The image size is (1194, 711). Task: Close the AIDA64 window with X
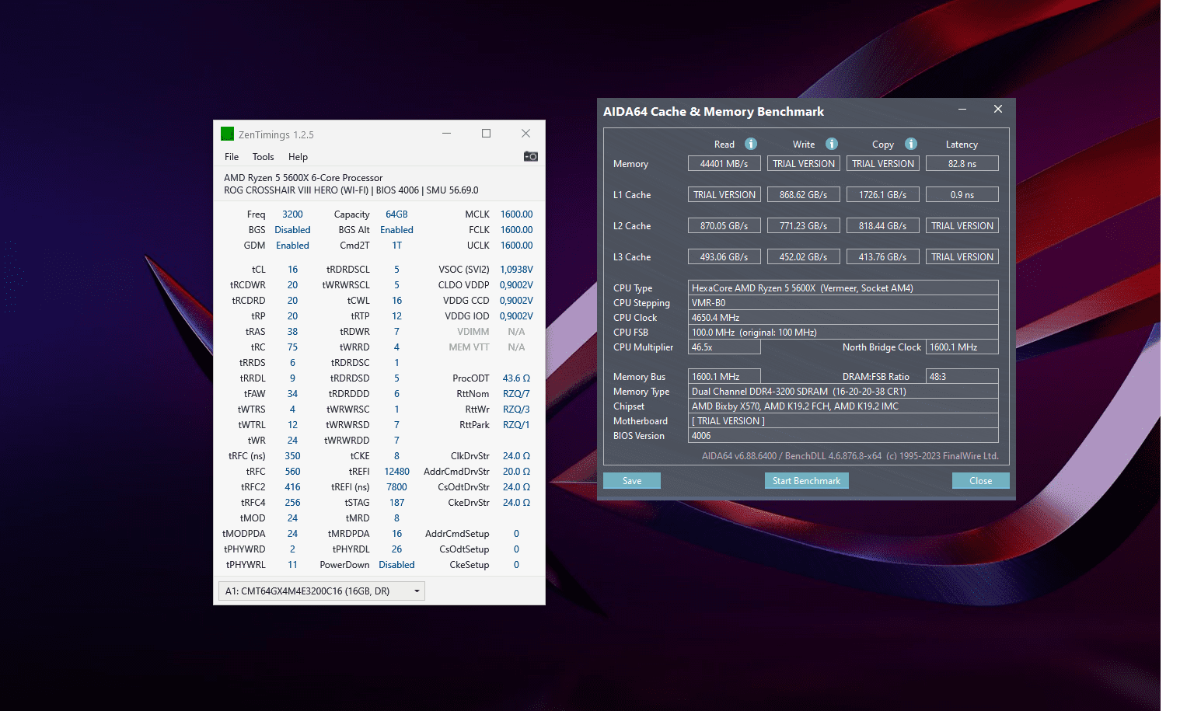[998, 110]
